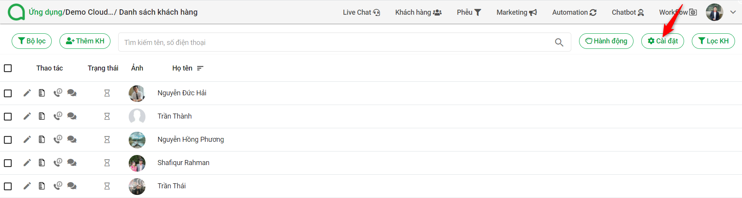742x198 pixels.
Task: Focus the customer name search field
Action: 336,42
